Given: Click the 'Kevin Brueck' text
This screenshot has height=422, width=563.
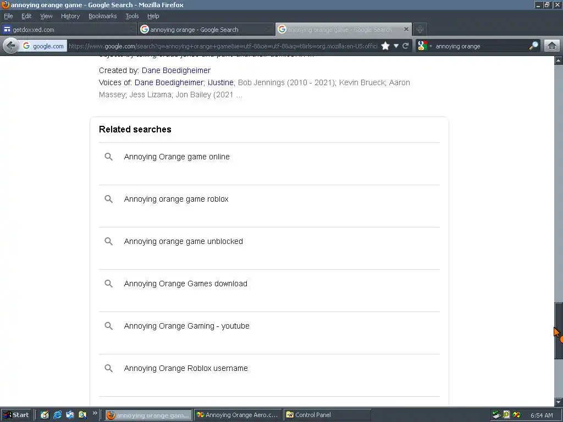Looking at the screenshot, I should (x=362, y=82).
